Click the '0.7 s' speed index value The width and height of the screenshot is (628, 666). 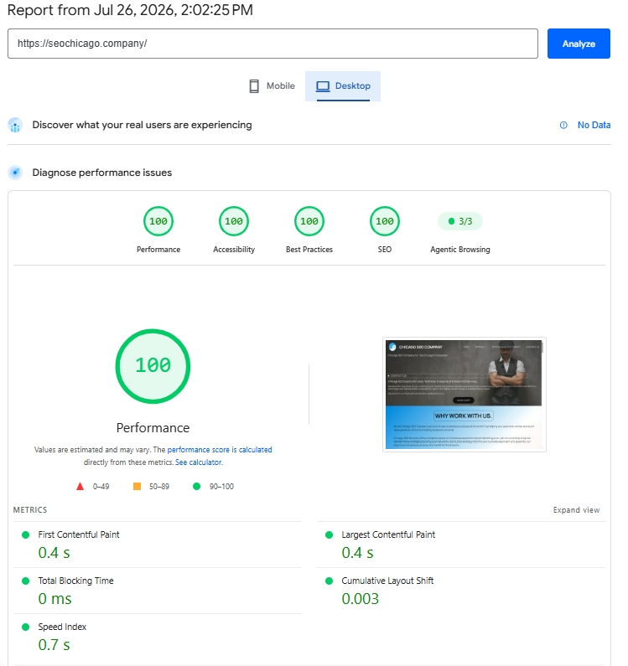pos(54,645)
